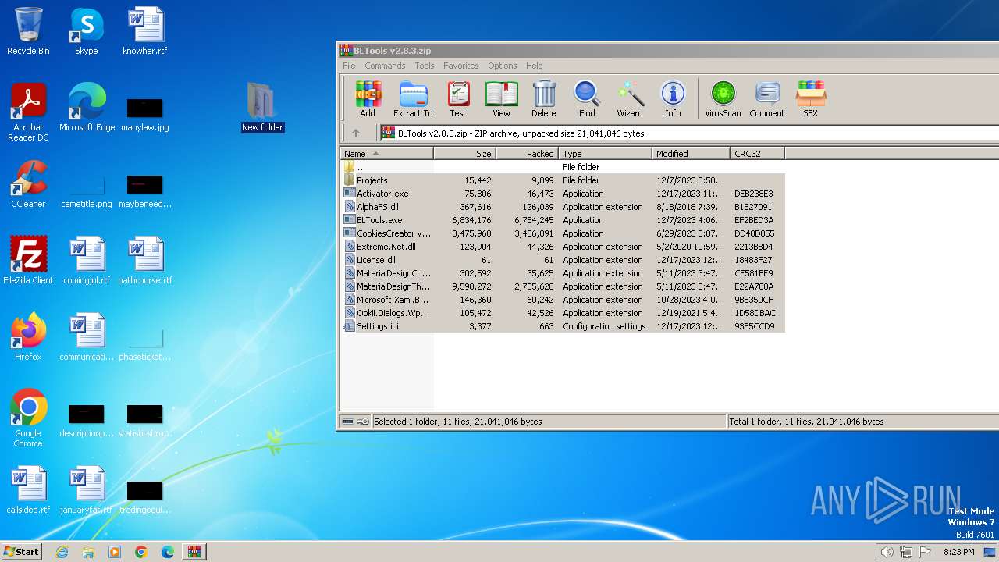Open knowher.rtf on the desktop
Screen dimensions: 999x562
(x=145, y=31)
